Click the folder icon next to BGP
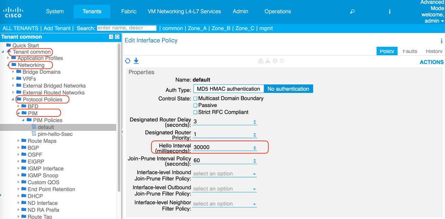 tap(24, 147)
